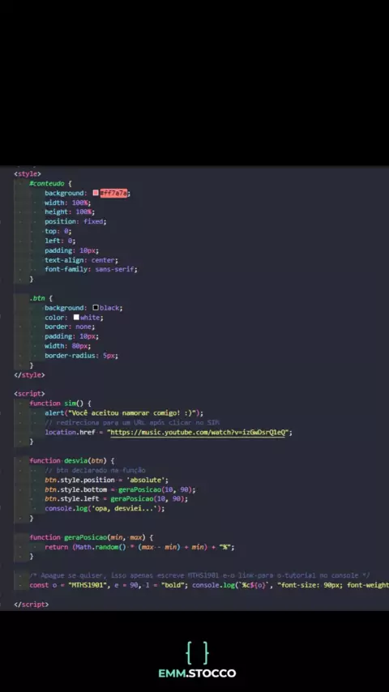The image size is (389, 692).
Task: Click the 'top: 0;' line
Action: [58, 231]
